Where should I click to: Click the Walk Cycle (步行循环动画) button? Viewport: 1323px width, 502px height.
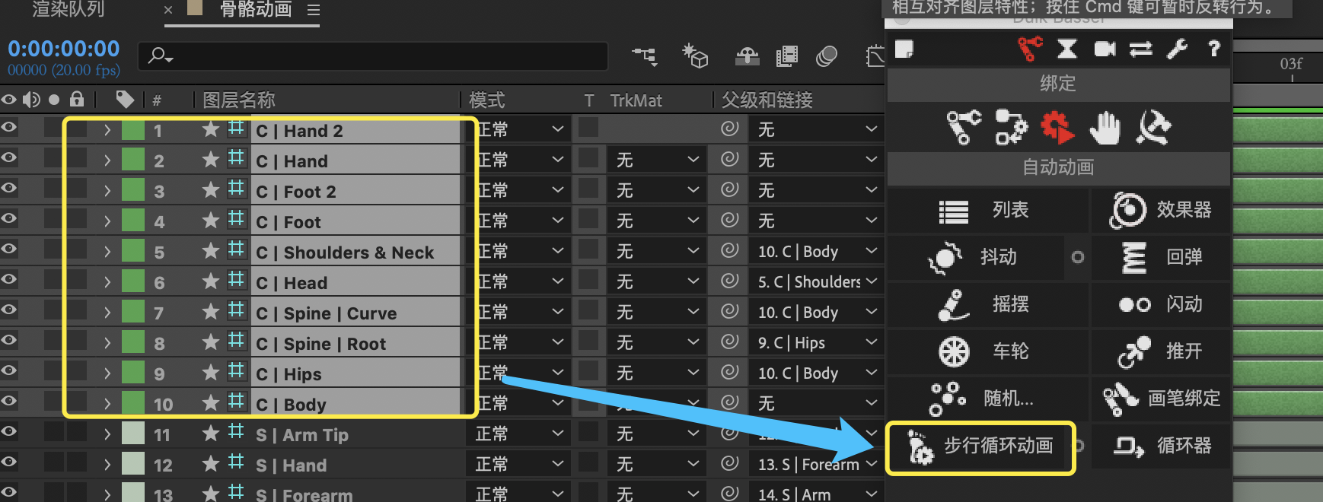pos(980,447)
